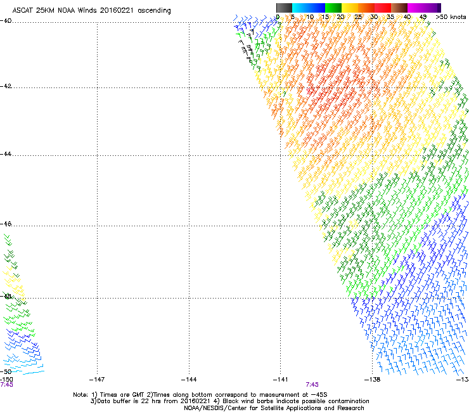Click the '10' label on the legend
Screen dimensions: 469x412
pyautogui.click(x=310, y=17)
